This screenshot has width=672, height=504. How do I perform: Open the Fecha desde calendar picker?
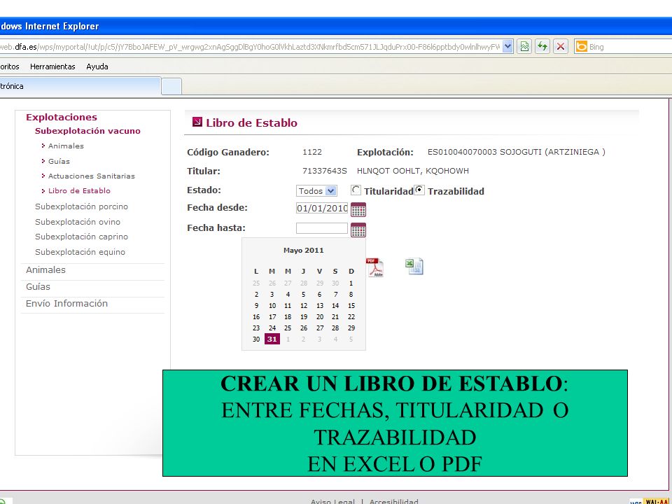click(x=358, y=209)
